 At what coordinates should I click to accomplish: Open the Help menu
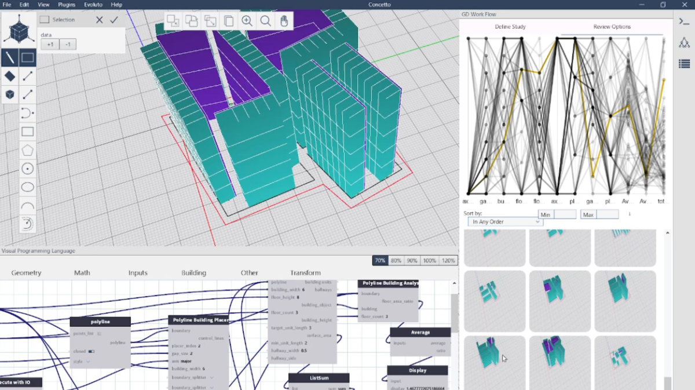point(116,5)
